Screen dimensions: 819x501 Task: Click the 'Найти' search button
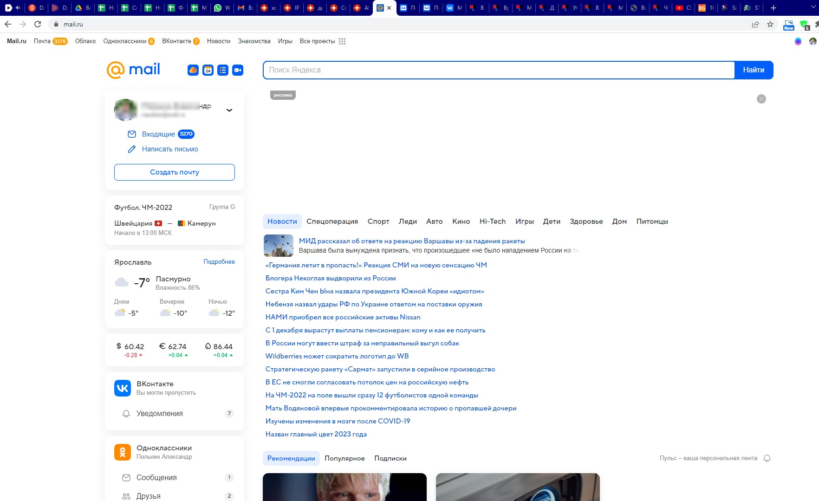point(754,70)
